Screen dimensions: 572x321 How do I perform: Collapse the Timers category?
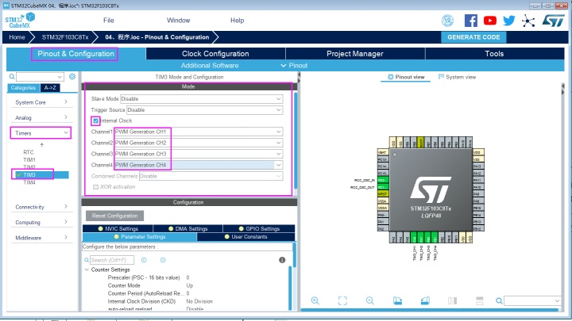(x=41, y=133)
